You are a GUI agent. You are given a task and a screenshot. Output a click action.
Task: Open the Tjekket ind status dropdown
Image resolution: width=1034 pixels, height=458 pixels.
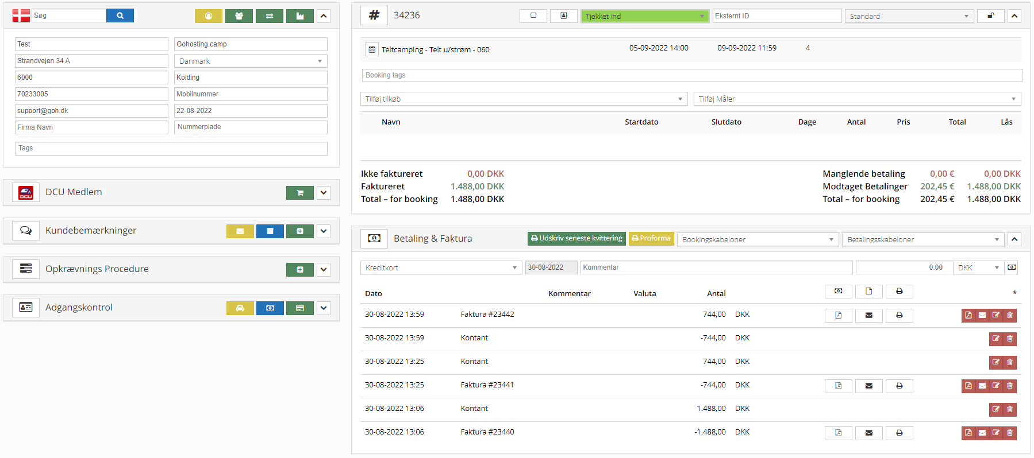(644, 16)
